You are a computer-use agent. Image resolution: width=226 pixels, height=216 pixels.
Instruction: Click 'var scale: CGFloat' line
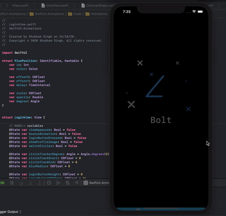pos(25,93)
